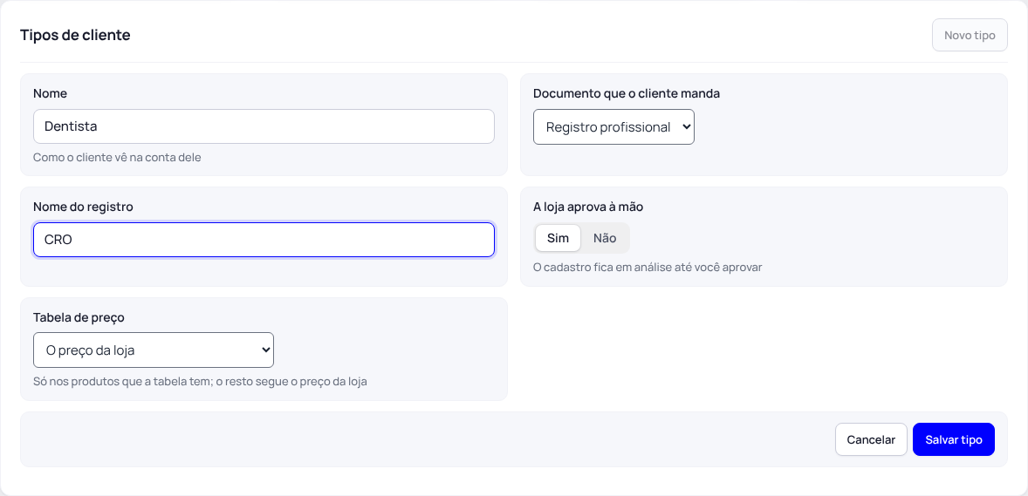Select Não for A loja aprova à mão
Viewport: 1028px width, 496px height.
(605, 238)
